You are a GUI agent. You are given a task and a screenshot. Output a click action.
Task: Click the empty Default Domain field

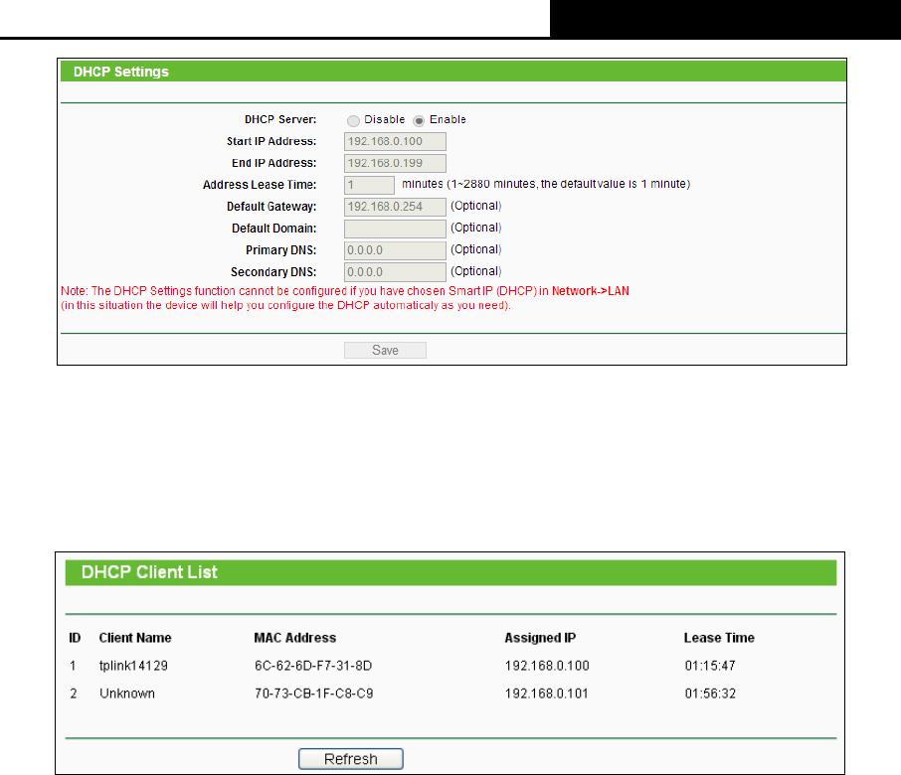(x=396, y=230)
